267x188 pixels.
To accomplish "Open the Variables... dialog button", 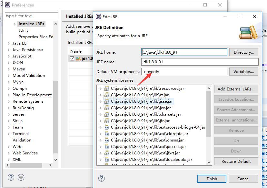I will click(x=244, y=72).
